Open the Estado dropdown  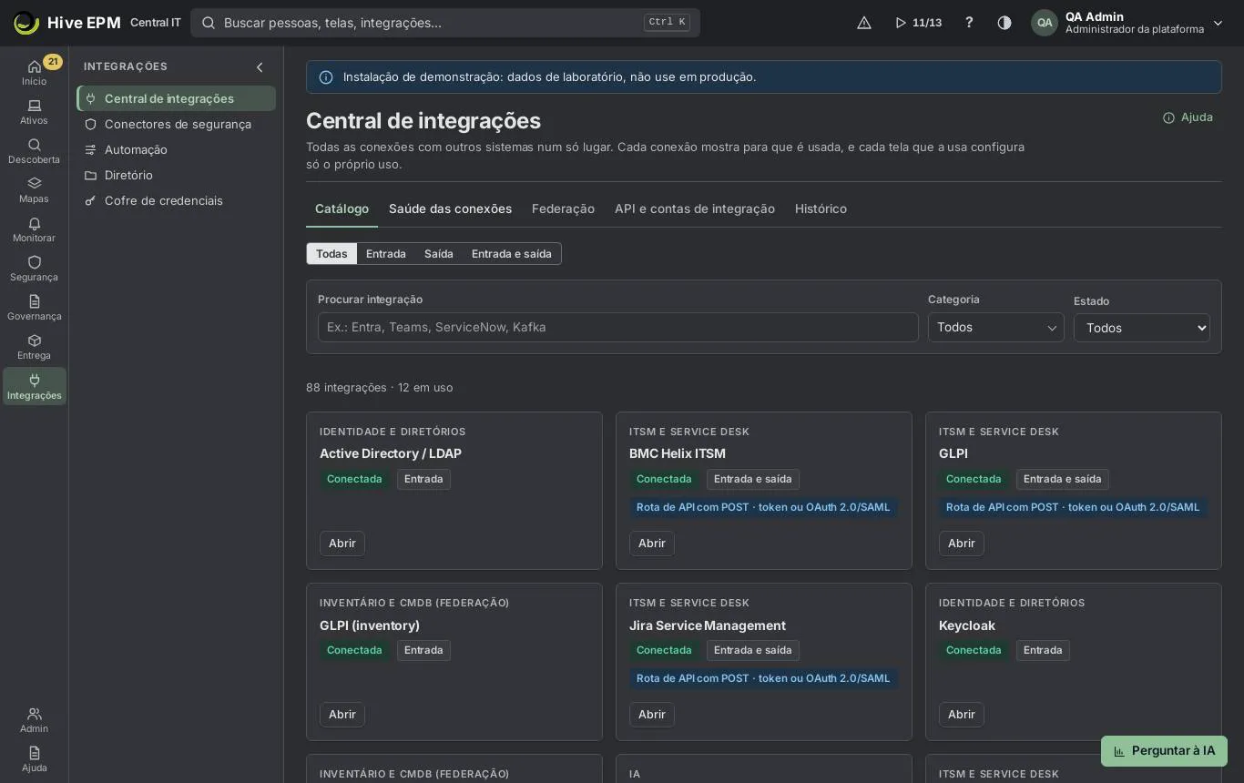pyautogui.click(x=1141, y=328)
